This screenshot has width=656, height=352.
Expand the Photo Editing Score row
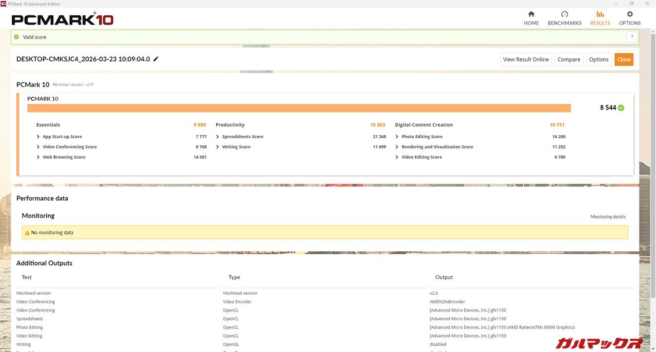click(x=397, y=137)
